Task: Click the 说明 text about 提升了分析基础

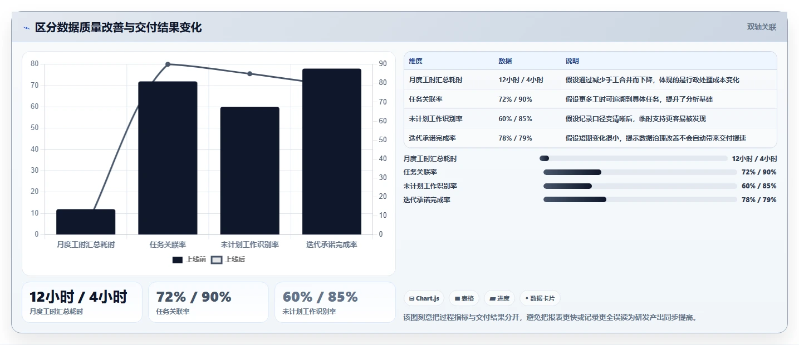Action: (x=639, y=99)
